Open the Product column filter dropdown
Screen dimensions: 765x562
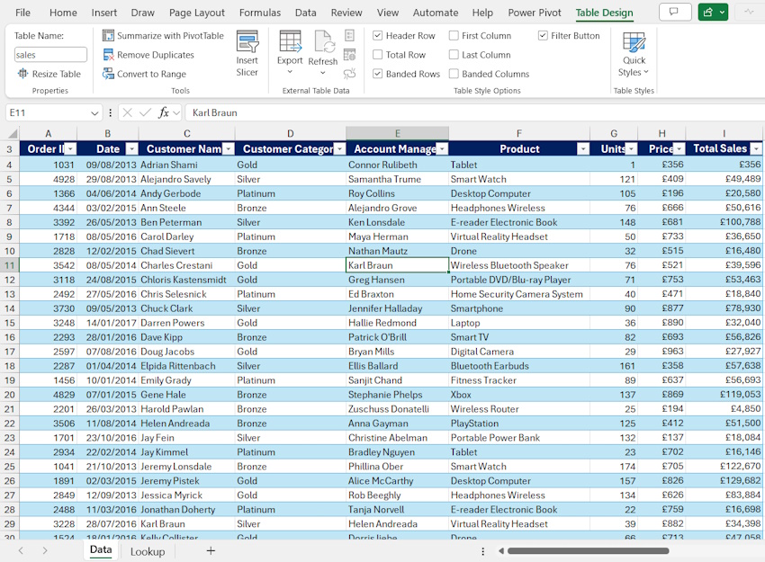pyautogui.click(x=582, y=149)
